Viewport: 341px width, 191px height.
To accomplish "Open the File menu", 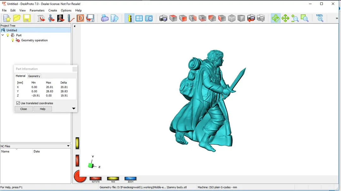I will (4, 10).
